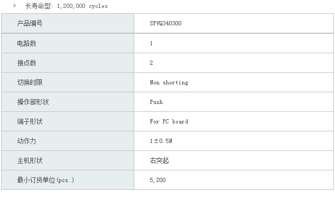Select the 电路数 label cell

tap(68, 43)
